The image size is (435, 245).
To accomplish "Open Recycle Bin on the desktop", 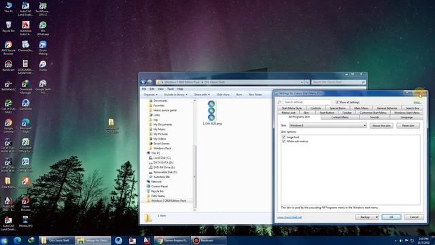I will click(8, 27).
